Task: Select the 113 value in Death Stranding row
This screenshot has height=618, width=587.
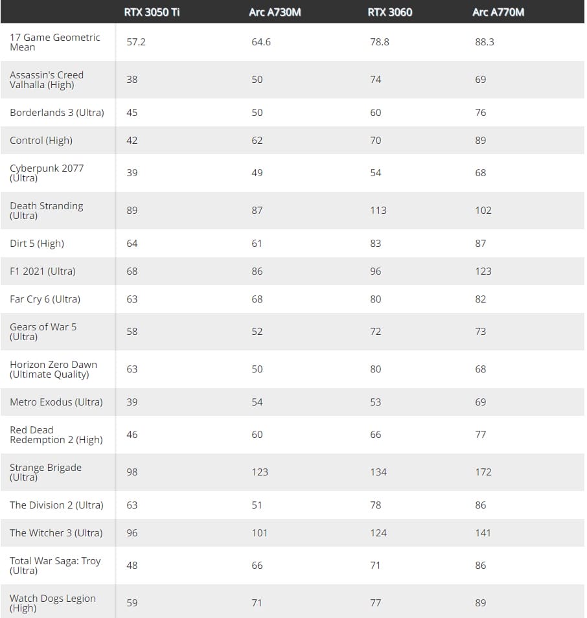Action: pyautogui.click(x=378, y=211)
